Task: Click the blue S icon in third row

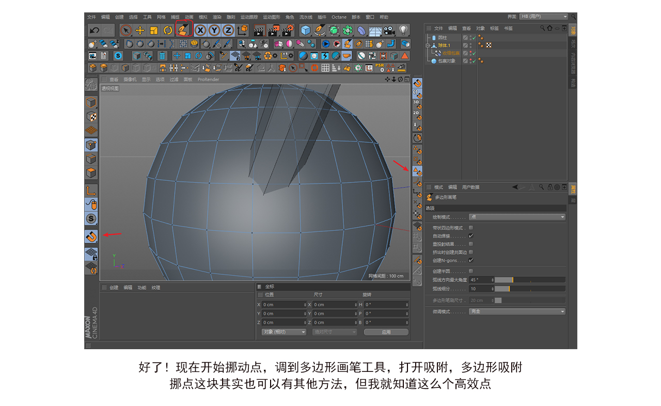Action: coord(118,56)
